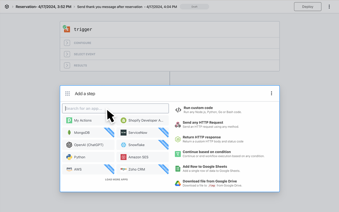Image resolution: width=339 pixels, height=212 pixels.
Task: Select the Python app tile
Action: click(88, 157)
